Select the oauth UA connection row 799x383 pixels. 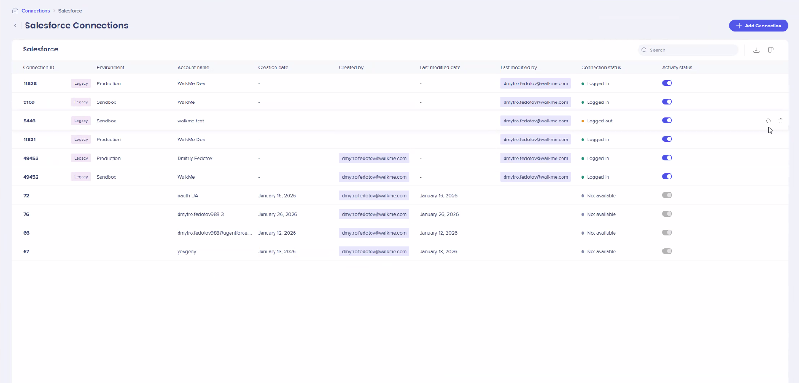(x=188, y=196)
